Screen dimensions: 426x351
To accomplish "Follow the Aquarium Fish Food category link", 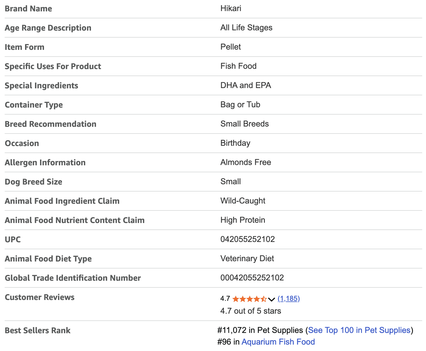I will [278, 342].
